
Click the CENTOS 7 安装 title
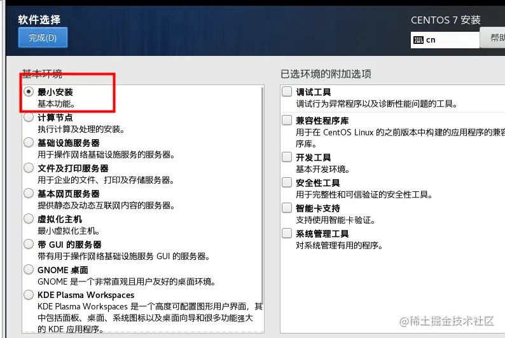(x=446, y=20)
